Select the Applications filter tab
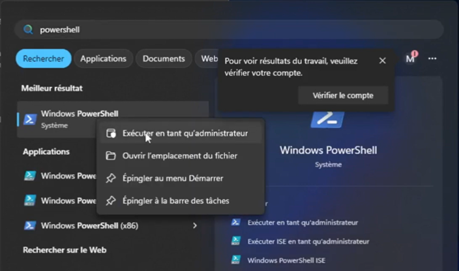Image resolution: width=459 pixels, height=271 pixels. coord(103,59)
